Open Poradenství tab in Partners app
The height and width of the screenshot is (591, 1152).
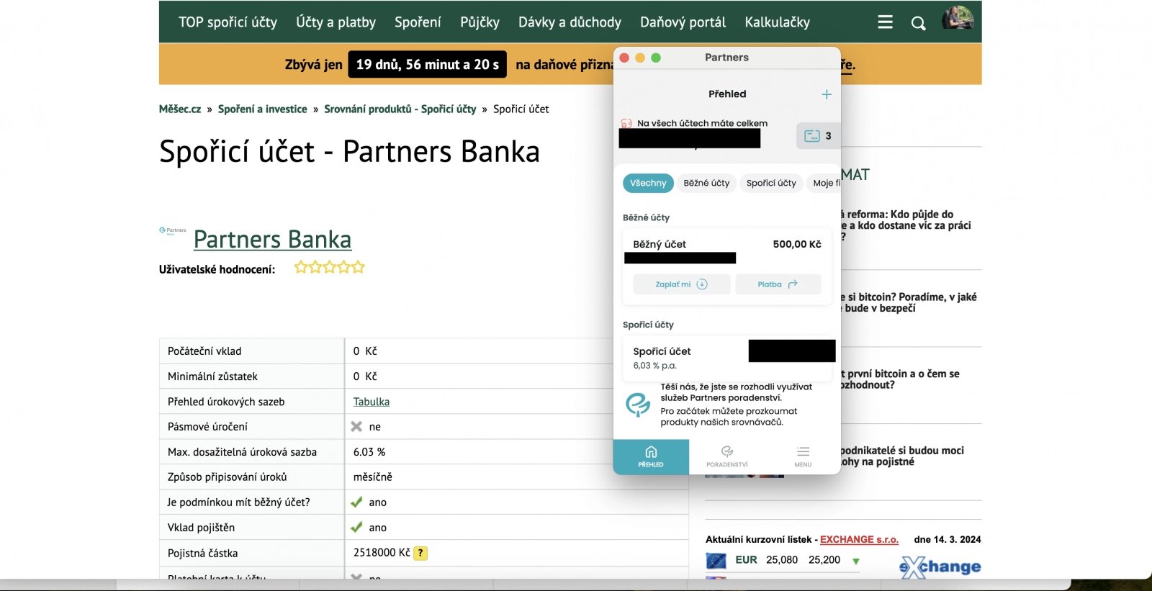[727, 456]
